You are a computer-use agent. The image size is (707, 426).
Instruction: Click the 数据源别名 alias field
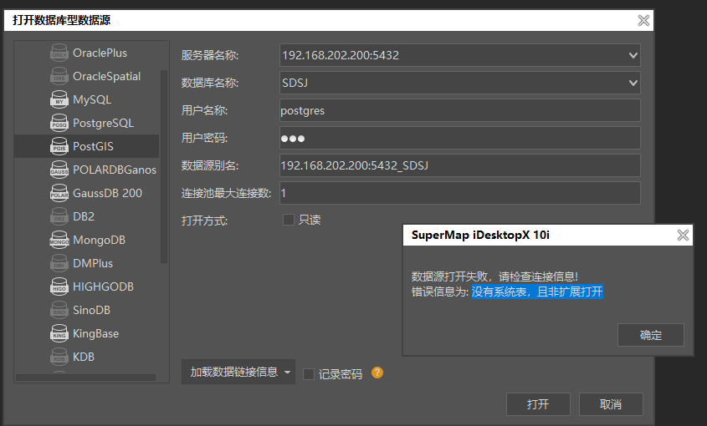460,165
